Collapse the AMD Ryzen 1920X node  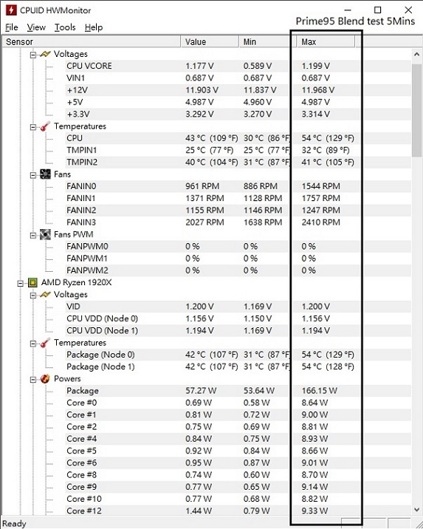point(20,284)
